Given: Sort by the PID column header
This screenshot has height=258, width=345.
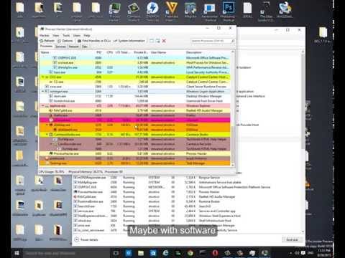Looking at the screenshot, I should [98, 52].
